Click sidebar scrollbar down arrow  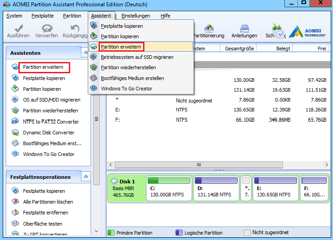96,231
